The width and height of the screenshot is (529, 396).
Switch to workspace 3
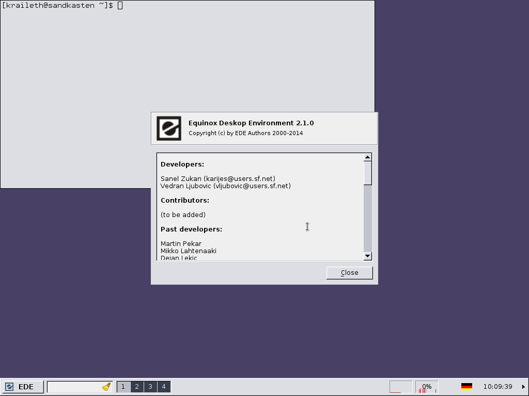[x=150, y=387]
